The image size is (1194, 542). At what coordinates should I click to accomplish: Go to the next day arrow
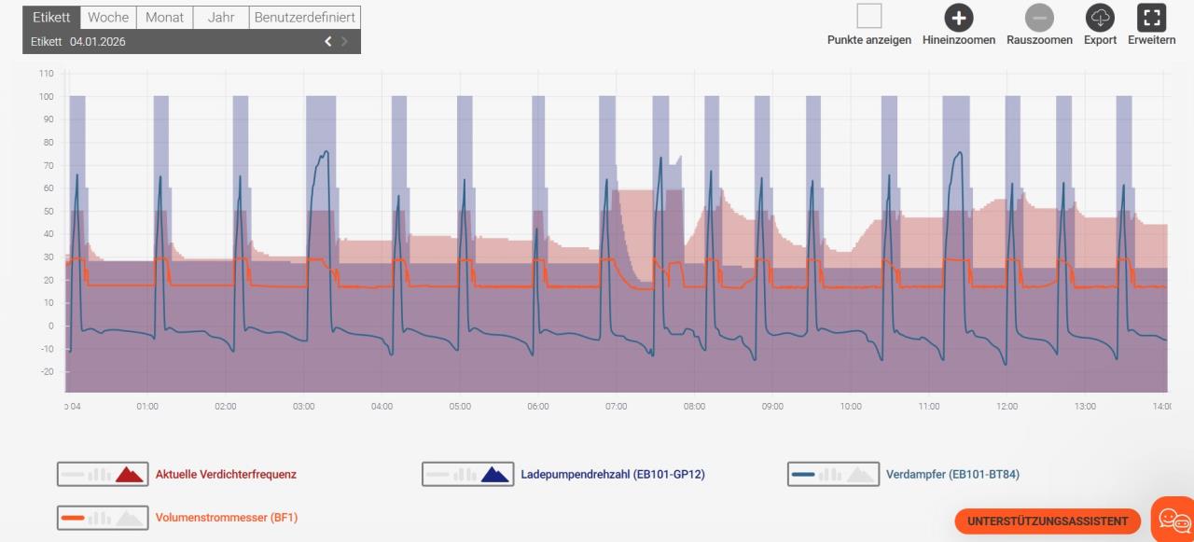[x=345, y=42]
